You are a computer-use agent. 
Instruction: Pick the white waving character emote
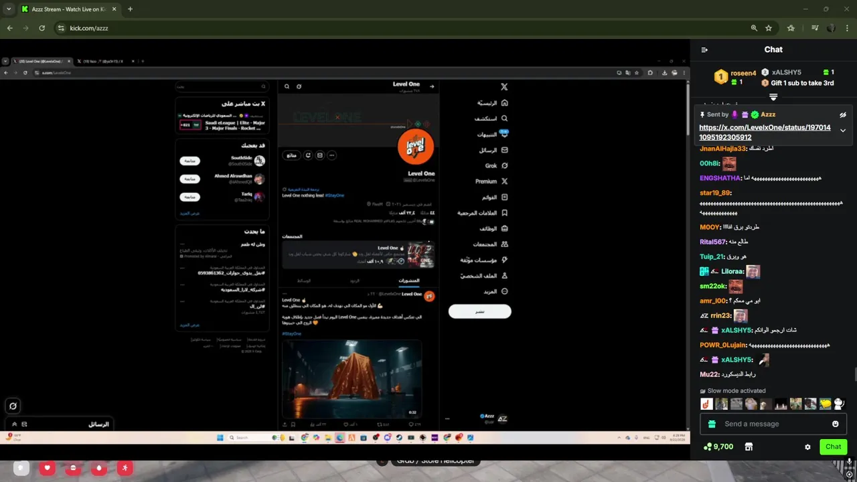[839, 404]
